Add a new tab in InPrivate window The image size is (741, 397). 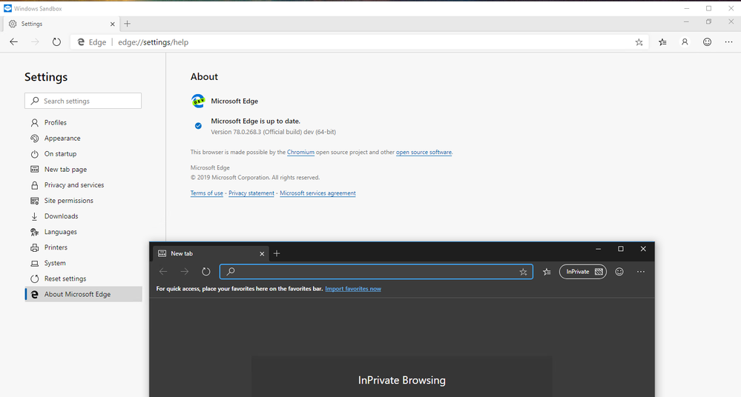[x=277, y=253]
